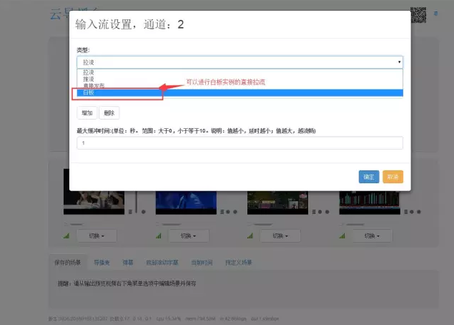Open menu icon beside the stock chart channel
The image size is (454, 325).
pos(406,212)
